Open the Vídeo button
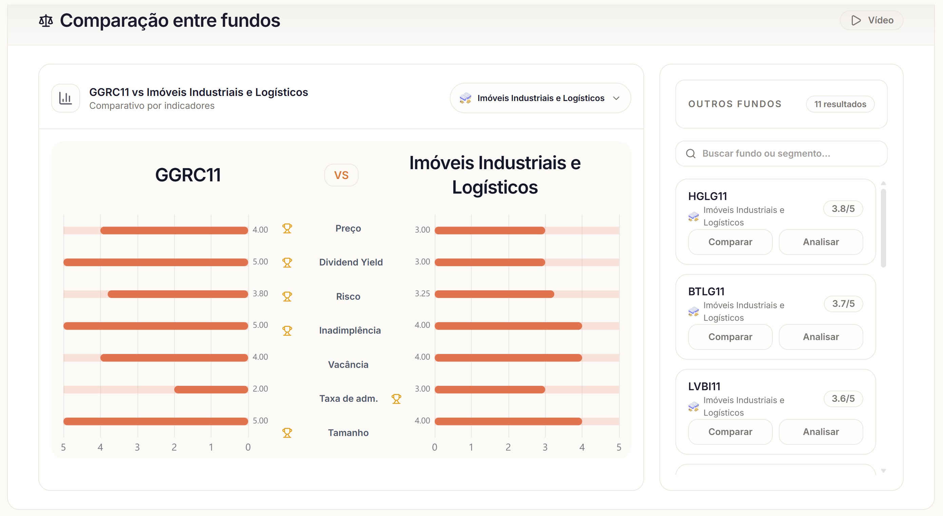This screenshot has height=516, width=943. [x=871, y=20]
